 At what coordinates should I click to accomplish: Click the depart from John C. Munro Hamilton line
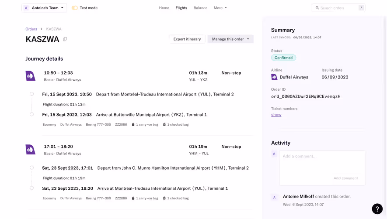tap(173, 168)
